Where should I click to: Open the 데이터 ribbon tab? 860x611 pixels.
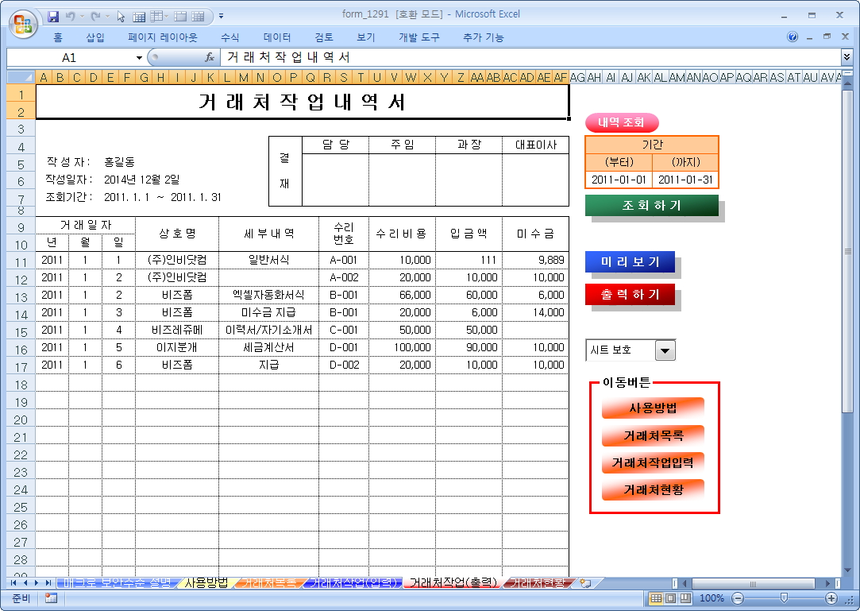coord(277,37)
